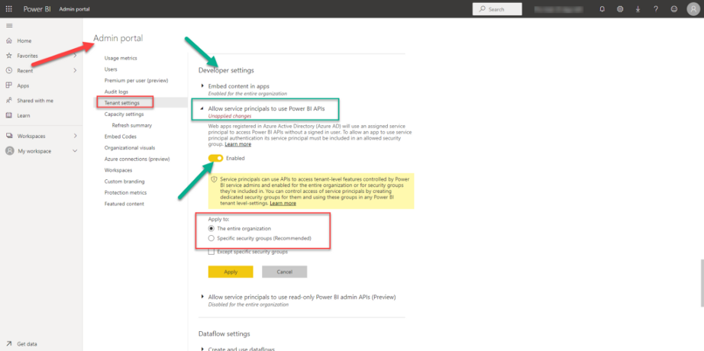This screenshot has width=704, height=351.
Task: Open the user profile avatar
Action: click(x=693, y=9)
